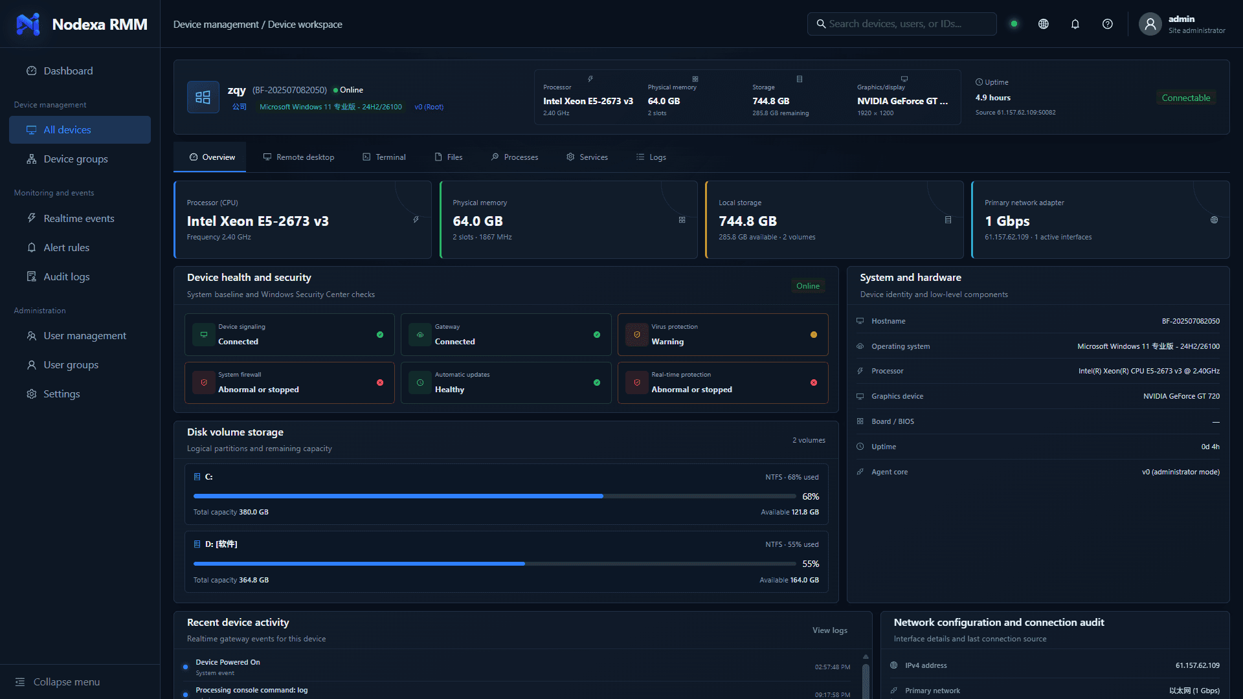Click the Virus protection shield icon
1243x699 pixels.
637,335
